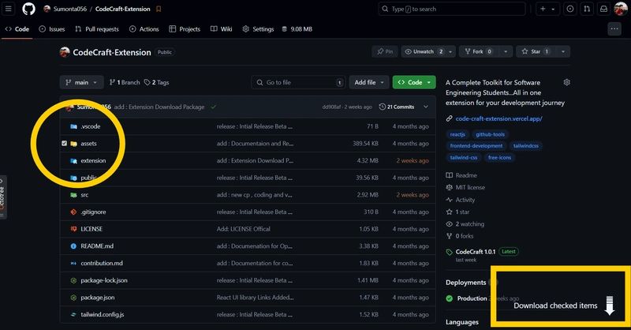Click the search field in header
Image resolution: width=631 pixels, height=330 pixels.
[451, 9]
